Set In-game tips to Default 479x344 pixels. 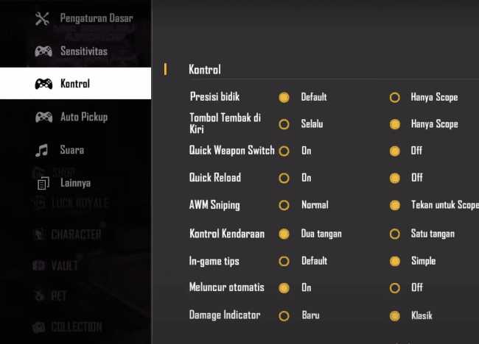point(284,261)
